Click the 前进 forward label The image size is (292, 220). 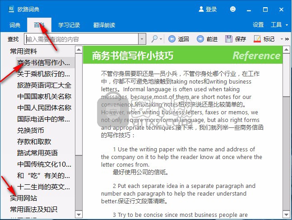click(212, 39)
